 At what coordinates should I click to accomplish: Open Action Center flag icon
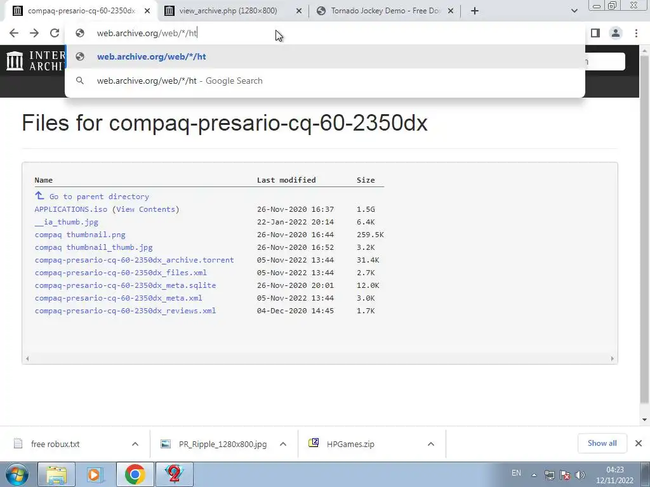point(564,475)
